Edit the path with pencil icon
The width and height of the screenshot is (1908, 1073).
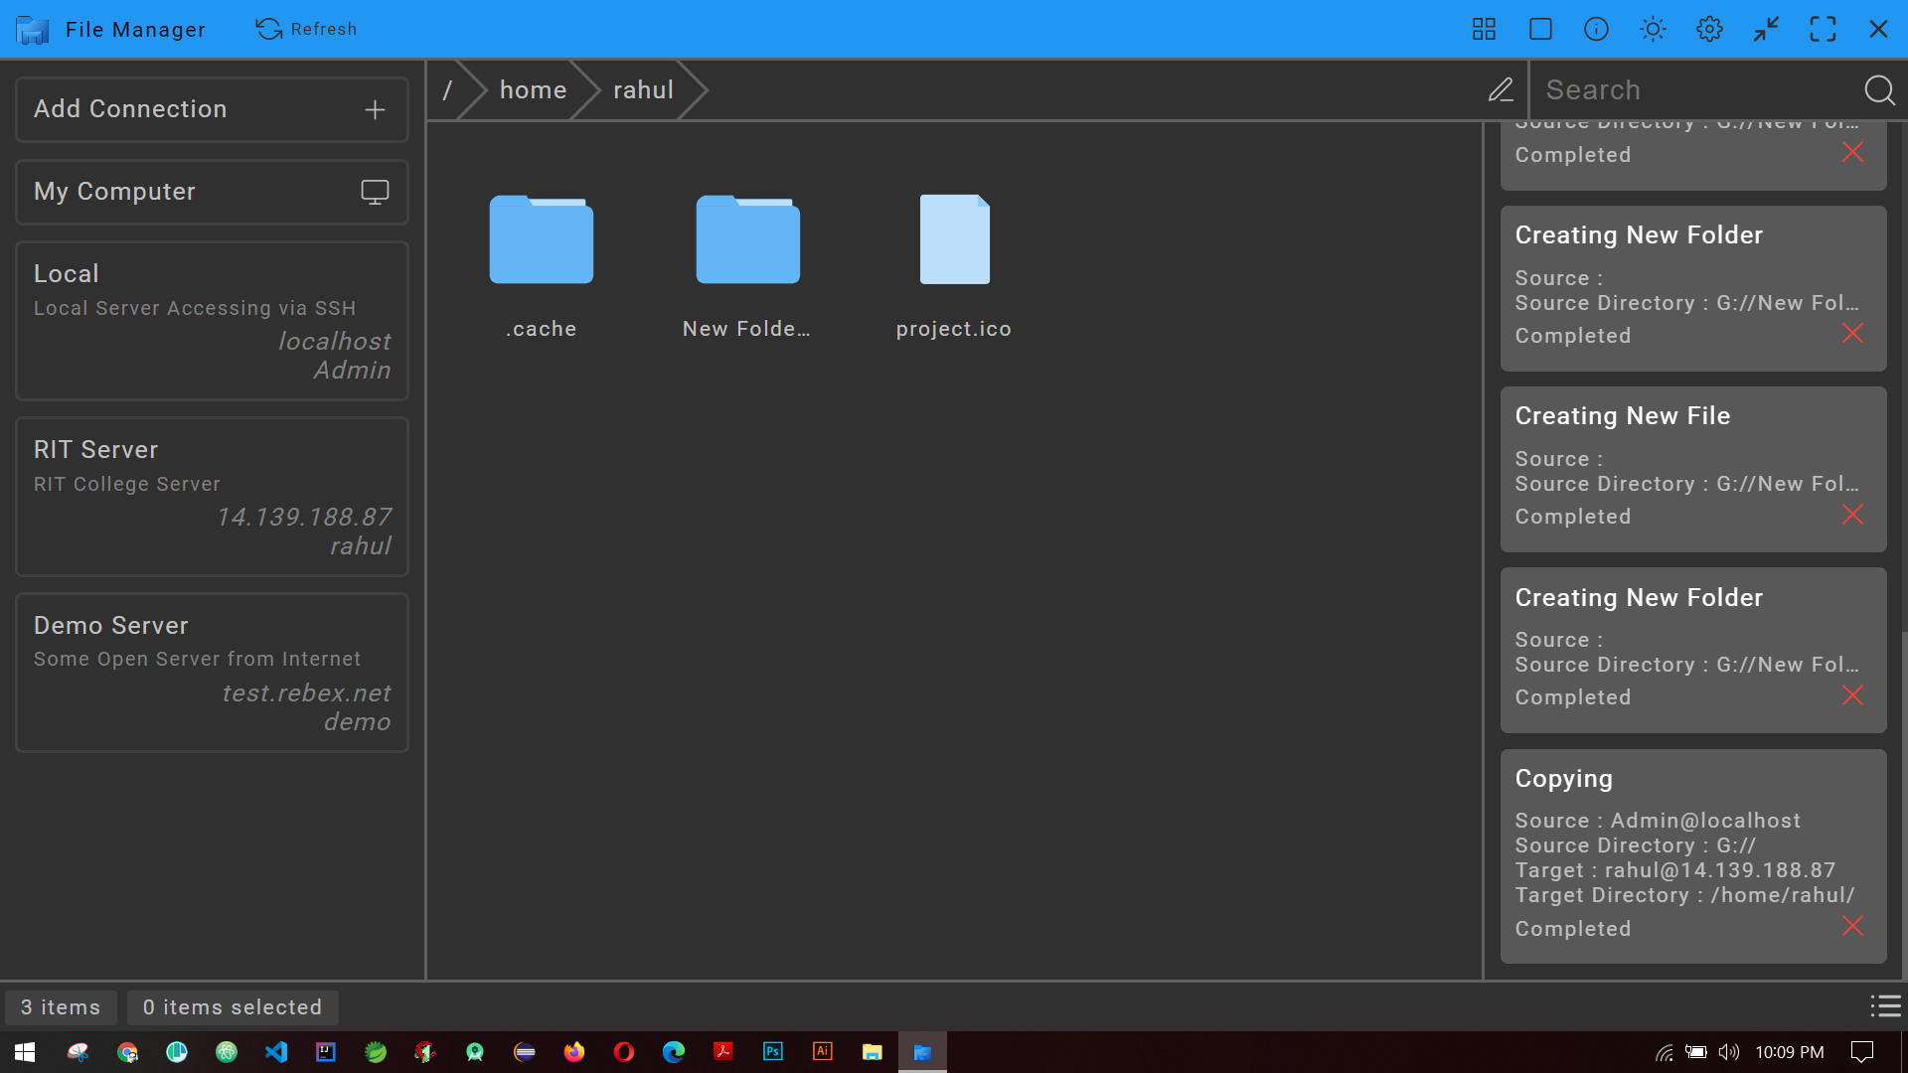[1501, 89]
